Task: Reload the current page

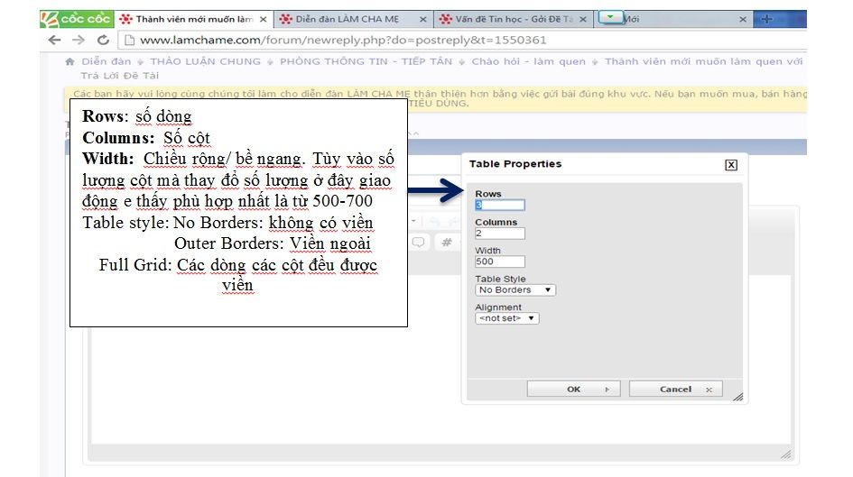Action: 103,40
